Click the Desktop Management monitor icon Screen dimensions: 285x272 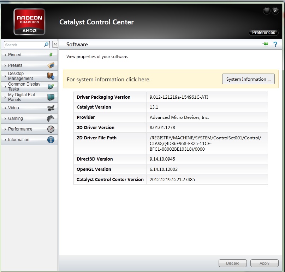51,76
